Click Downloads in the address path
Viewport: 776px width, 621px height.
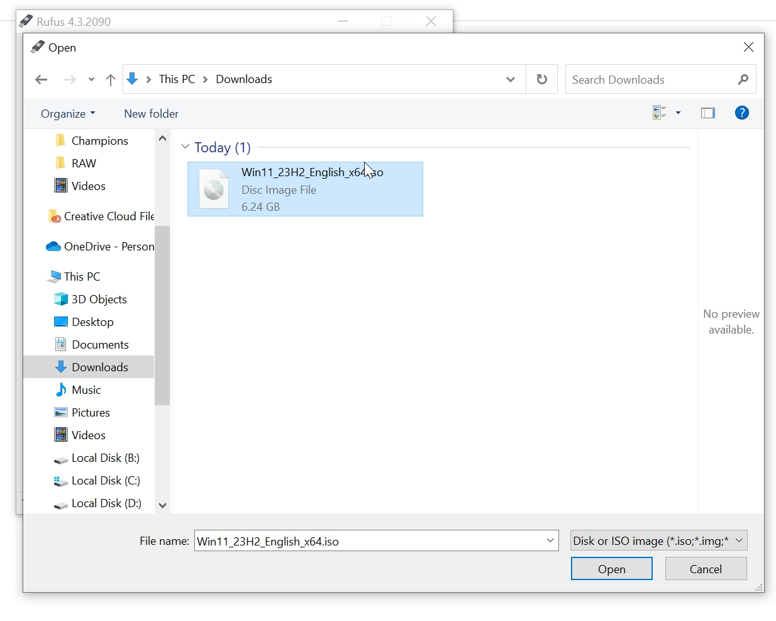click(x=244, y=79)
